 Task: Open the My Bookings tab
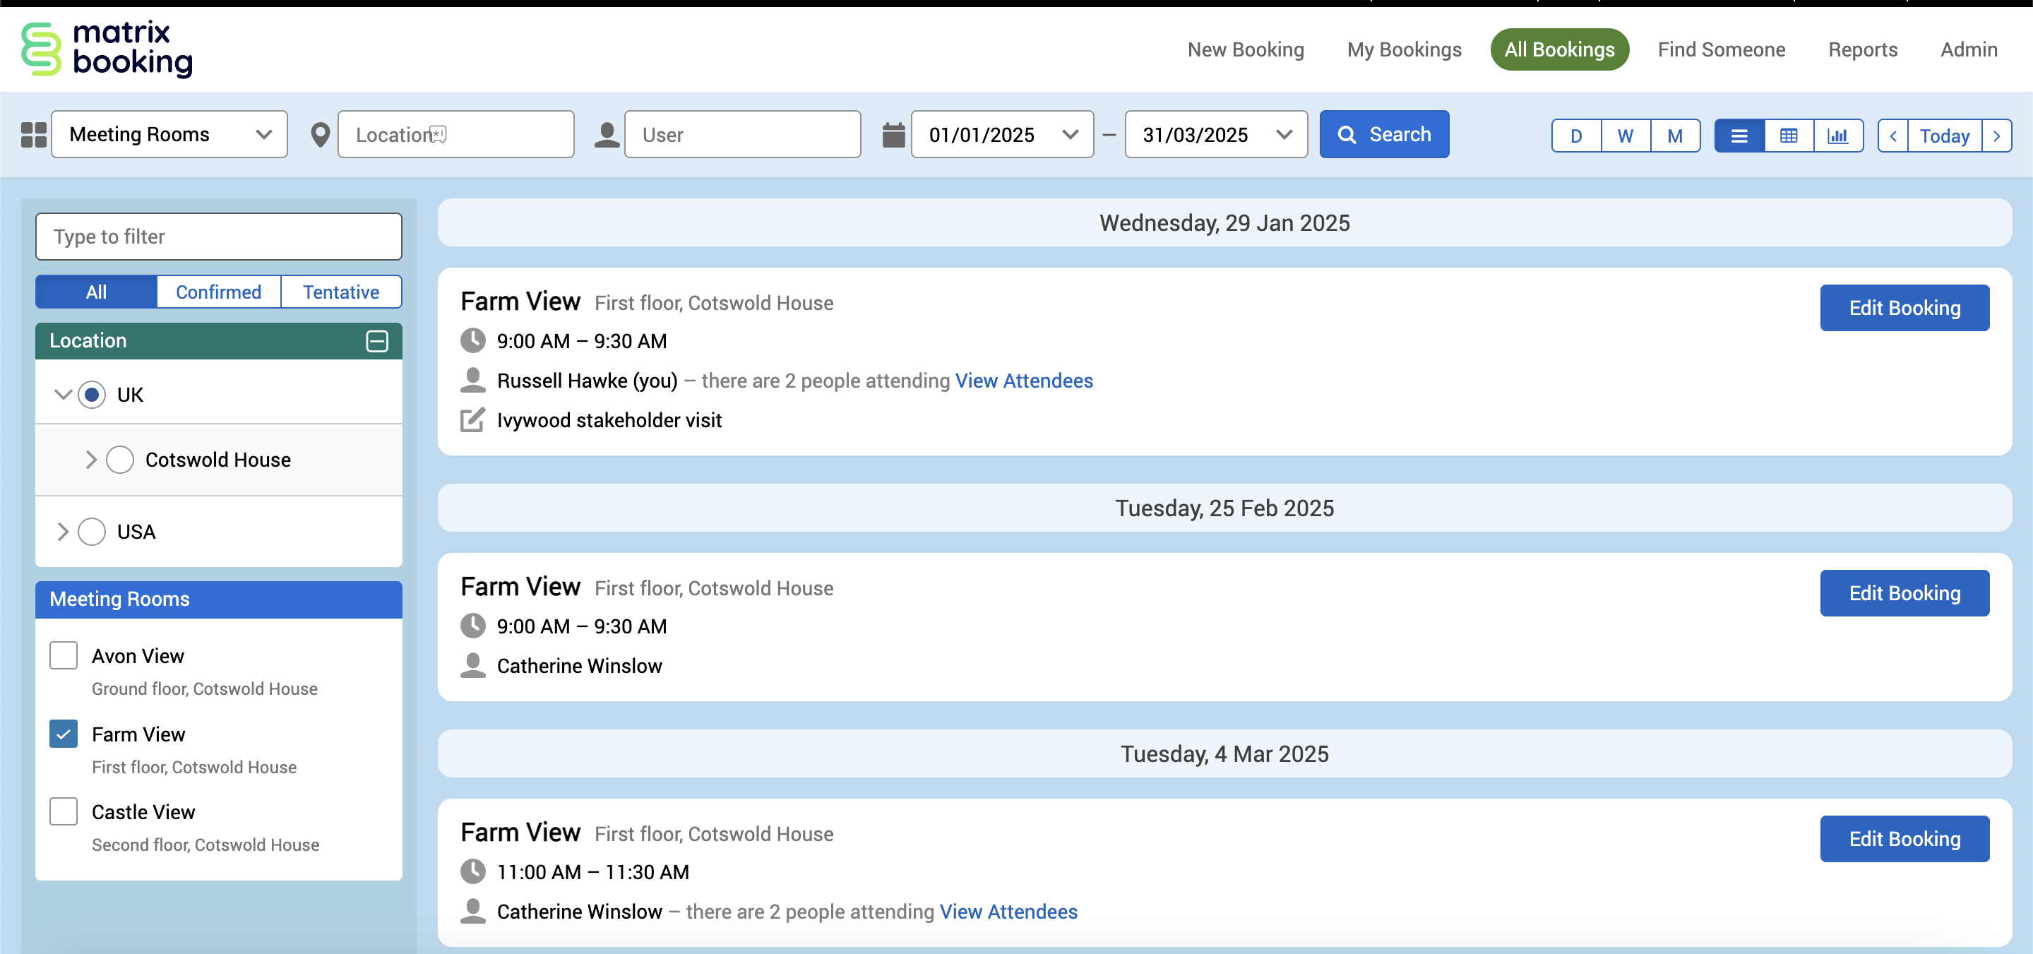coord(1403,49)
